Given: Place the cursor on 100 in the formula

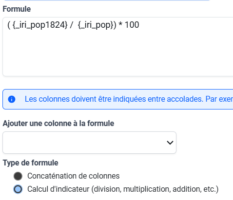Looking at the screenshot, I should coord(132,25).
